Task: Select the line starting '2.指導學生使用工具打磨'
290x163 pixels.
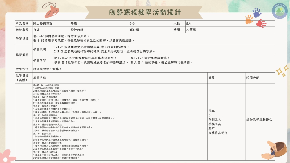Action: click(x=59, y=149)
